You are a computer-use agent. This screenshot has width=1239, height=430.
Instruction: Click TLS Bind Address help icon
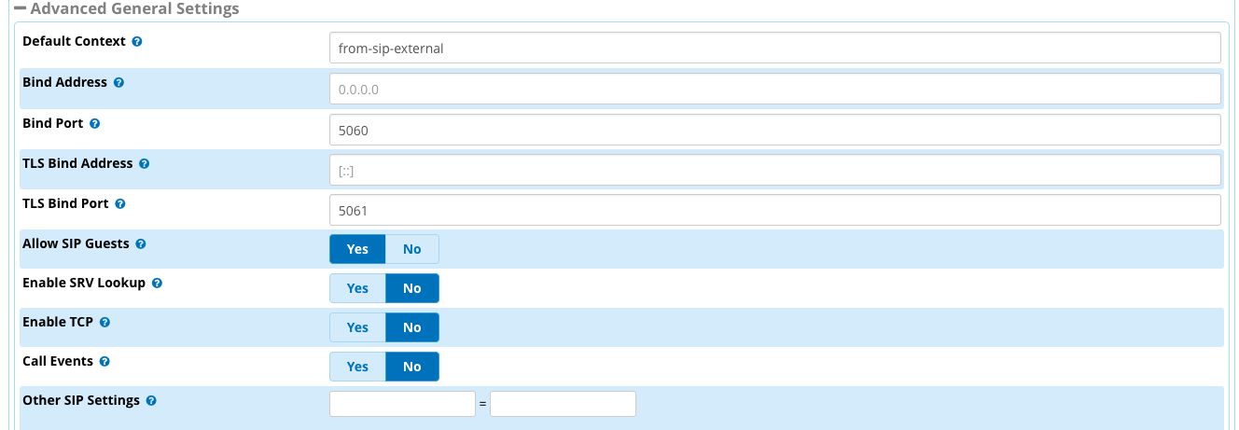[144, 163]
